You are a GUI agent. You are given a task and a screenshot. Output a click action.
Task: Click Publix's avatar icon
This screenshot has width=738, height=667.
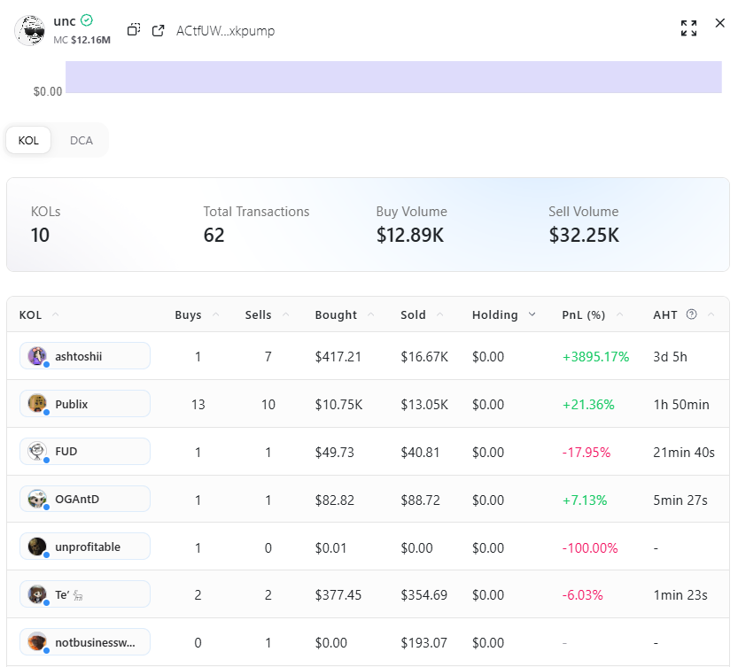pos(37,404)
